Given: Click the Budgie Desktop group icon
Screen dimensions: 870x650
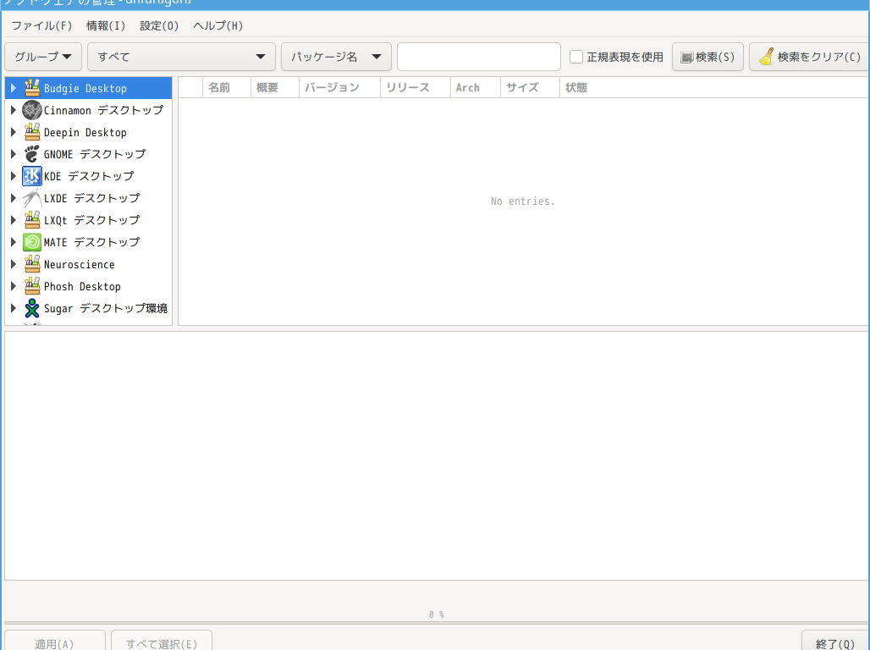Looking at the screenshot, I should [32, 88].
